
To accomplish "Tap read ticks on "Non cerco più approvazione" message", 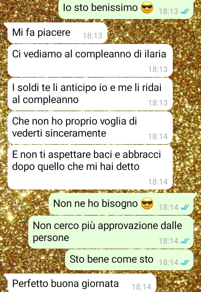I will click(x=185, y=241).
